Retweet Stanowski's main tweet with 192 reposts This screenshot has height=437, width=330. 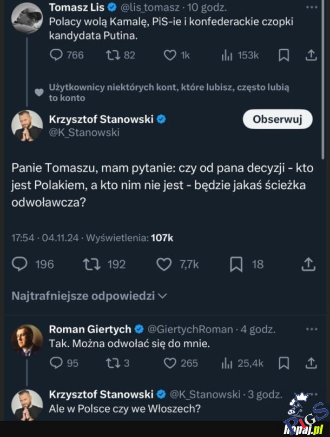[x=89, y=263]
